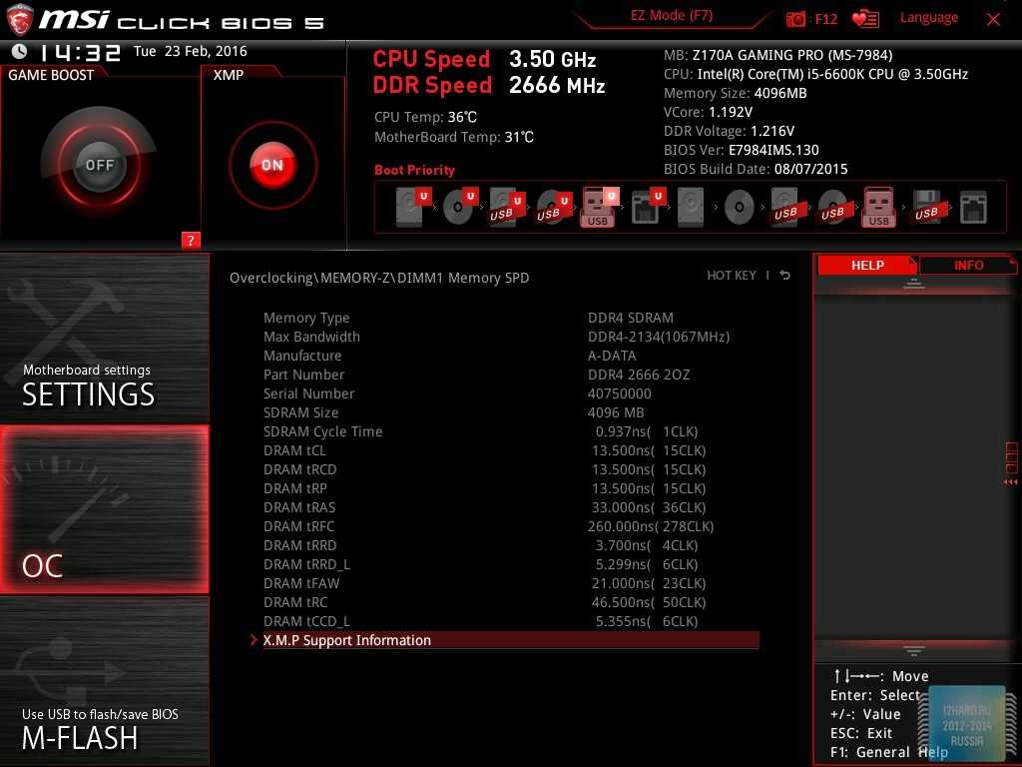Open the M-FLASH utility
The width and height of the screenshot is (1022, 767).
pos(105,679)
